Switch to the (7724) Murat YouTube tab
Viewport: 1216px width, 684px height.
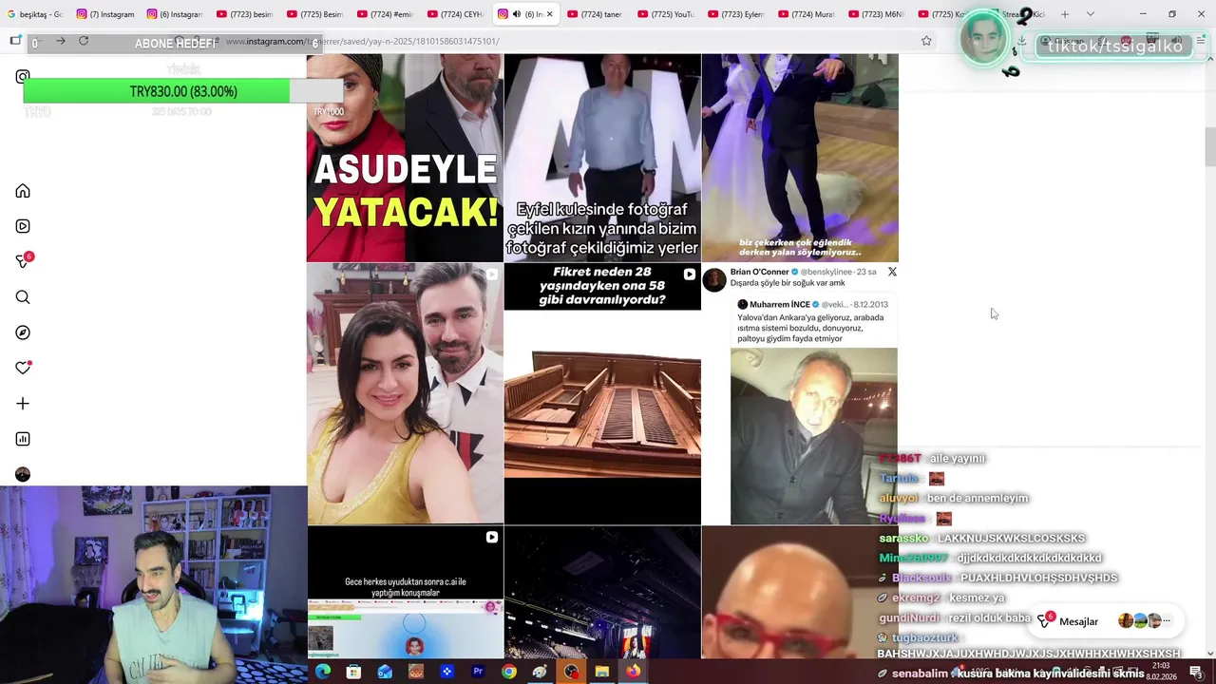807,14
